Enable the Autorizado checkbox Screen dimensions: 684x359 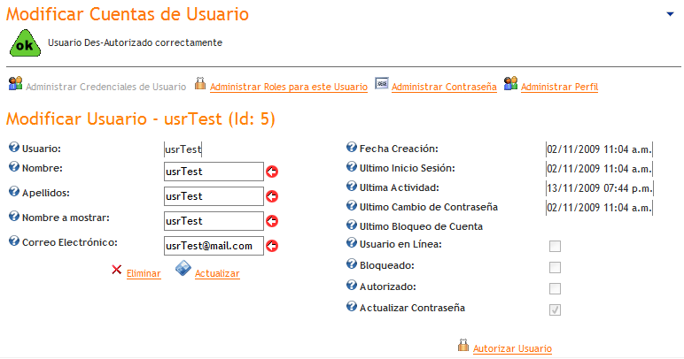[x=556, y=288]
